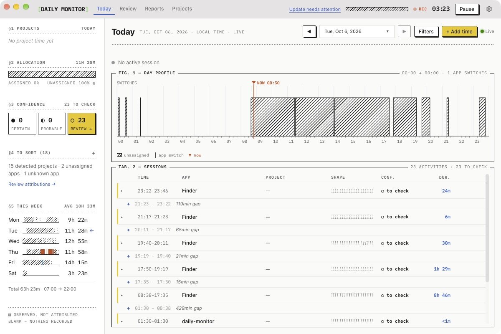Click the REC recording indicator
The width and height of the screenshot is (501, 334).
point(420,9)
